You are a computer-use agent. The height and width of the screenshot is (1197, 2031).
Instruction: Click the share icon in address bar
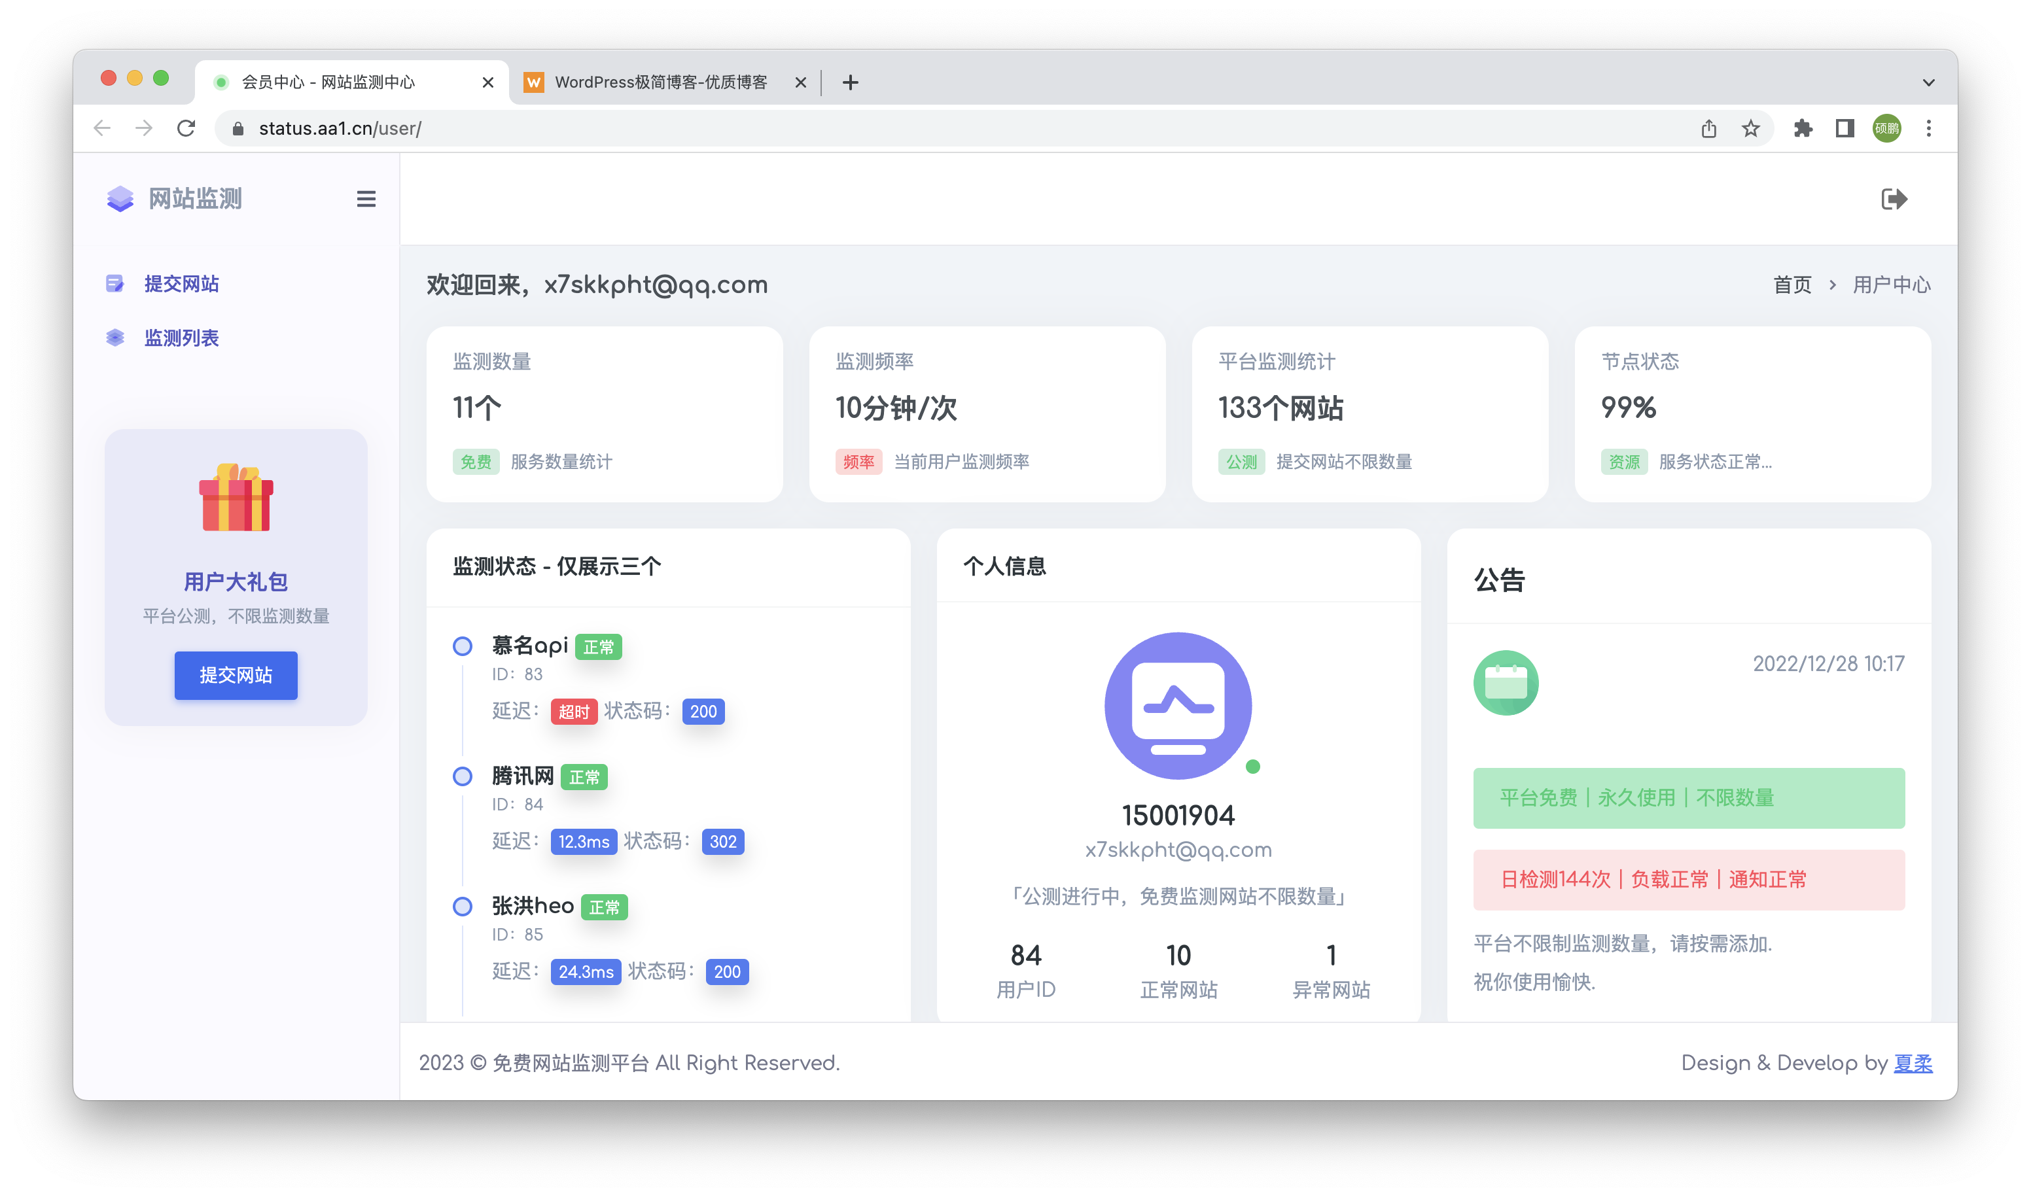coord(1708,128)
